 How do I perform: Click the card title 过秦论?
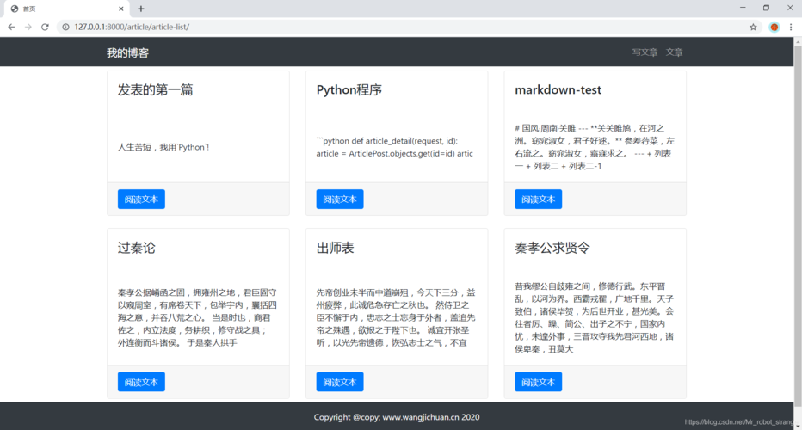pos(137,248)
